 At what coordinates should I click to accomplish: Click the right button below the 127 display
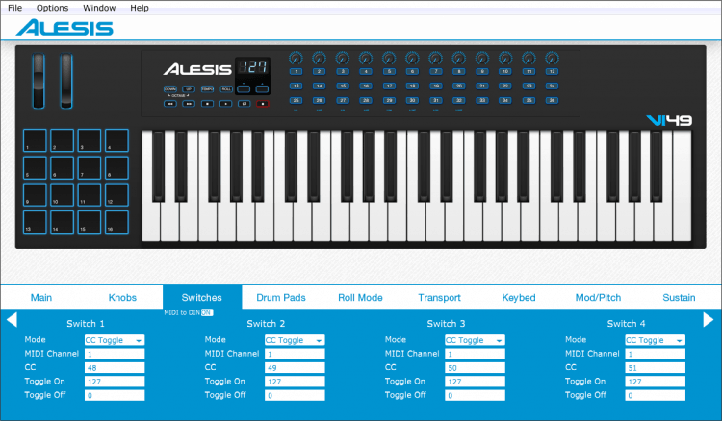click(x=262, y=89)
